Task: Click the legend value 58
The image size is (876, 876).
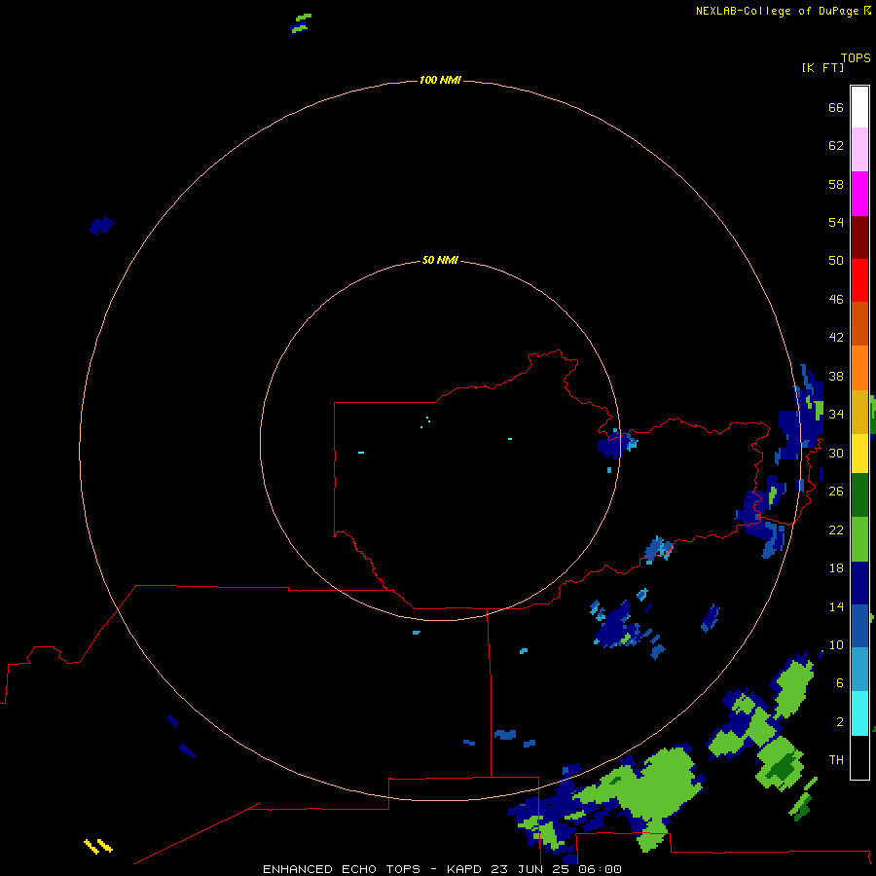Action: 836,184
